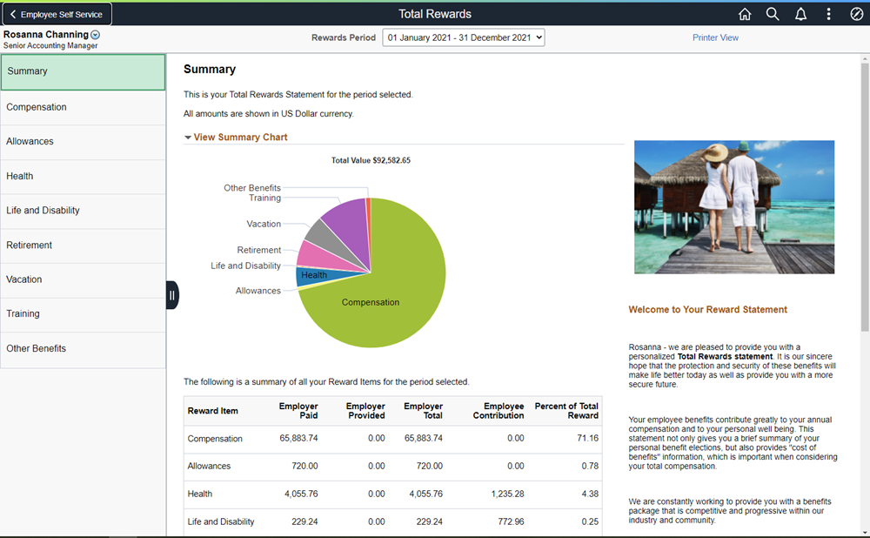Click the scrollbar up arrow
870x538 pixels.
click(865, 58)
